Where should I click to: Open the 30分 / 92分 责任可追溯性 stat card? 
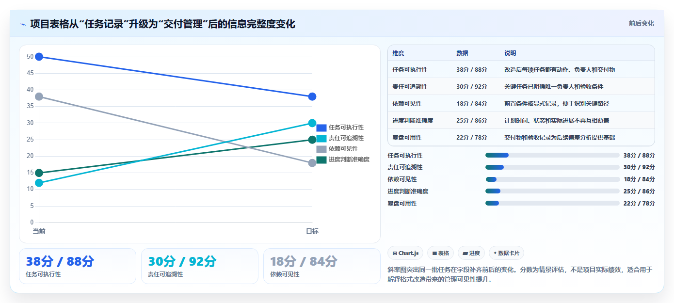pos(200,266)
